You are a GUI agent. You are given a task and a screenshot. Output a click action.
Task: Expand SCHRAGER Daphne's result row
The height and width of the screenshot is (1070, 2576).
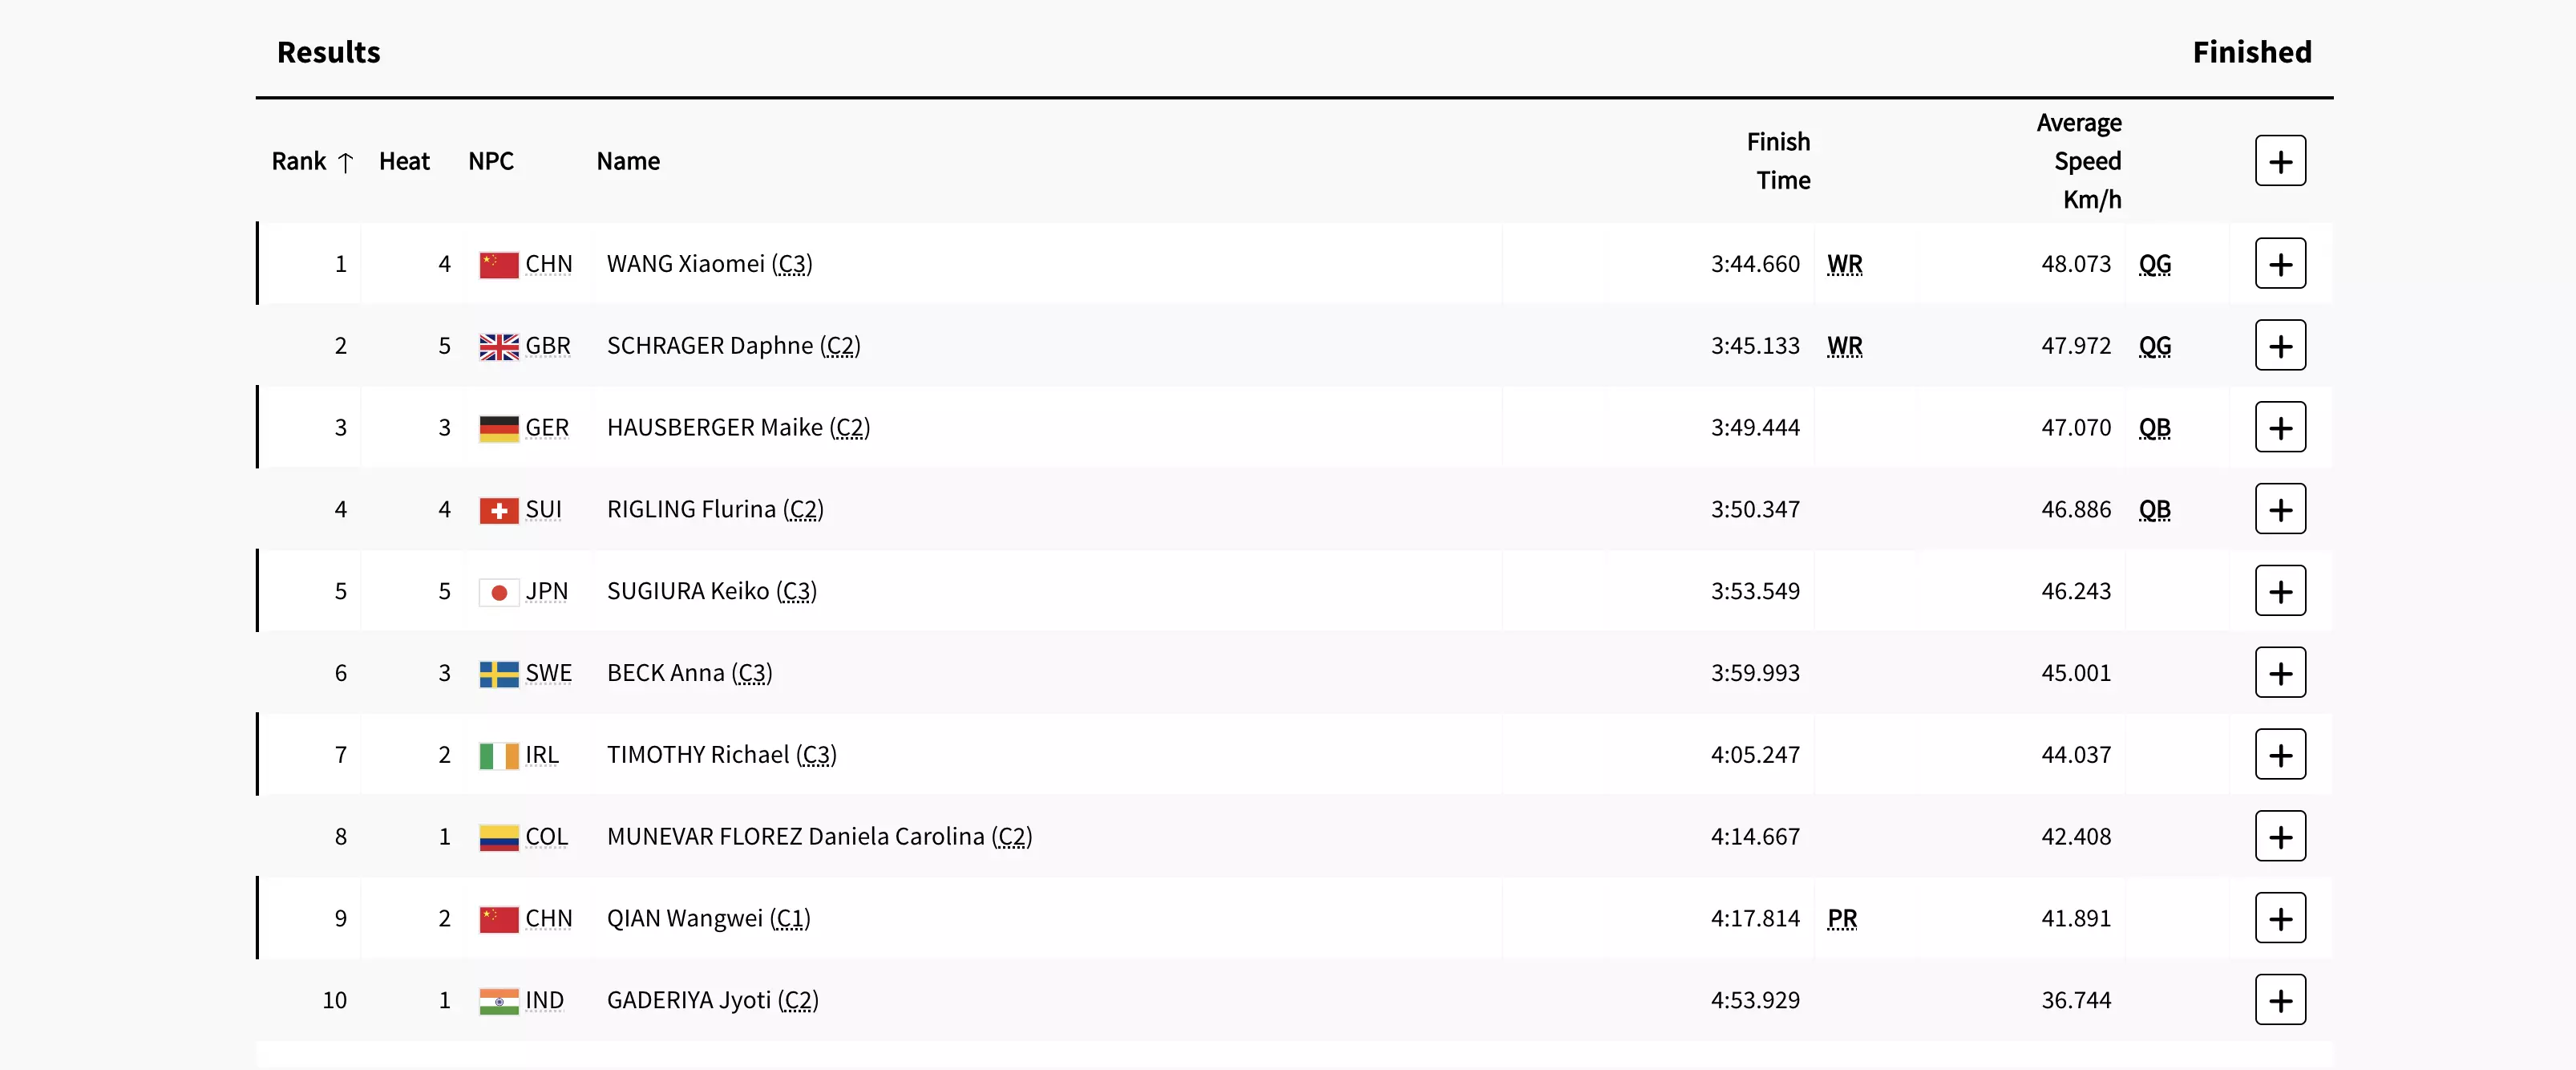2279,346
